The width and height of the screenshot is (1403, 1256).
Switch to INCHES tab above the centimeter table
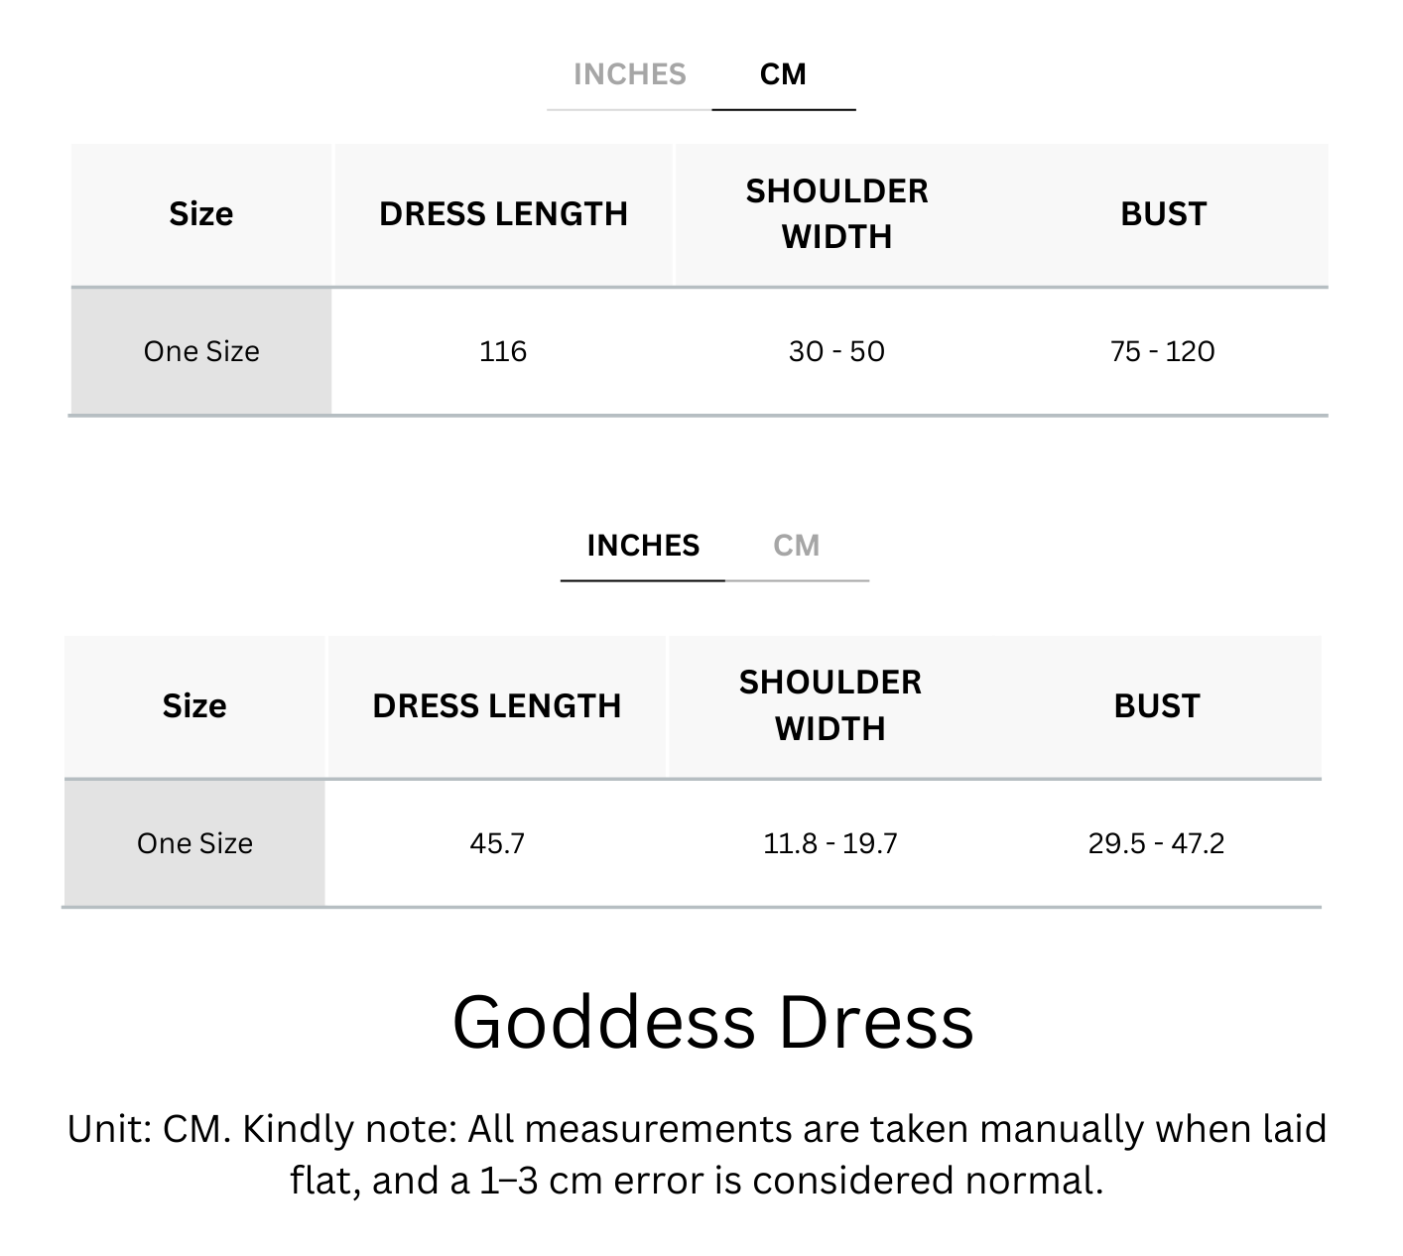tap(629, 74)
